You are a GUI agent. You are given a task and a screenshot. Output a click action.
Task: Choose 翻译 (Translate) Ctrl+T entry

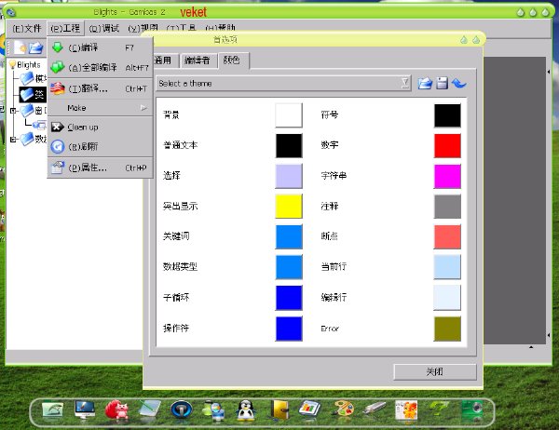click(x=101, y=88)
